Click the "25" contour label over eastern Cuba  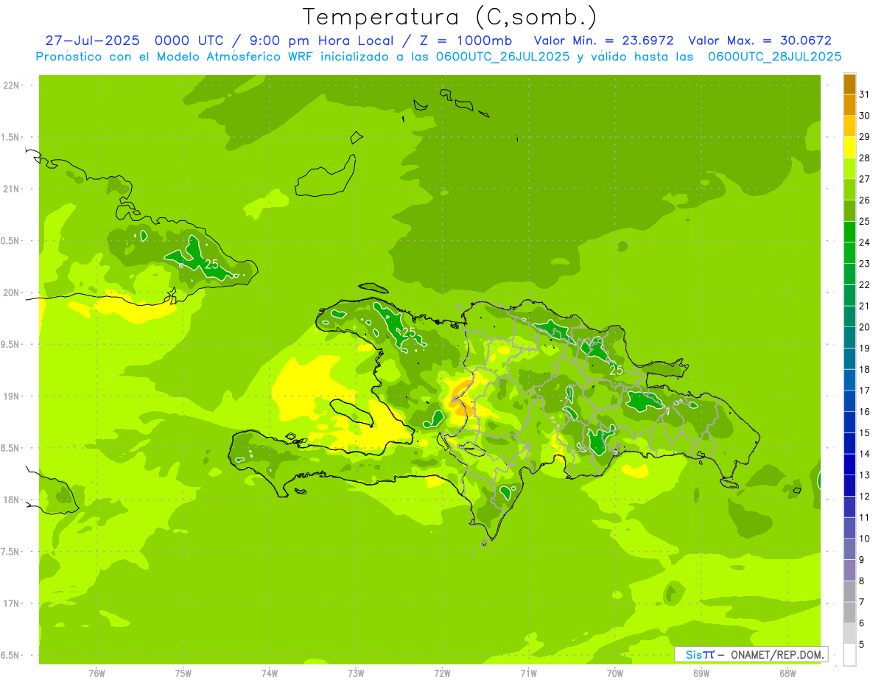pyautogui.click(x=212, y=264)
